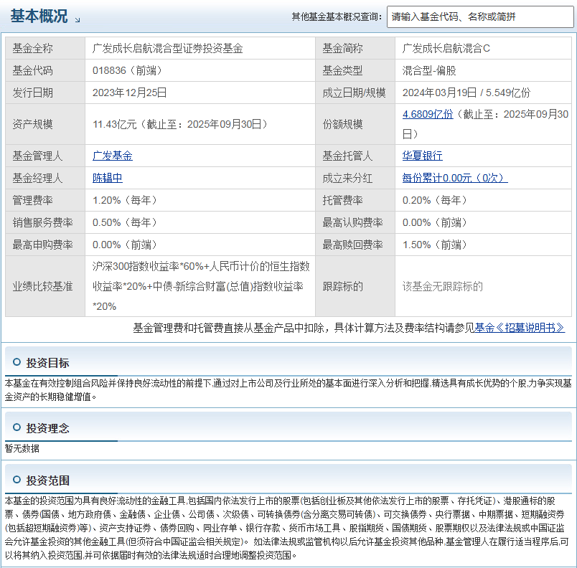Select the 该基金无跟踪标的 cell text
The image size is (577, 568).
442,286
